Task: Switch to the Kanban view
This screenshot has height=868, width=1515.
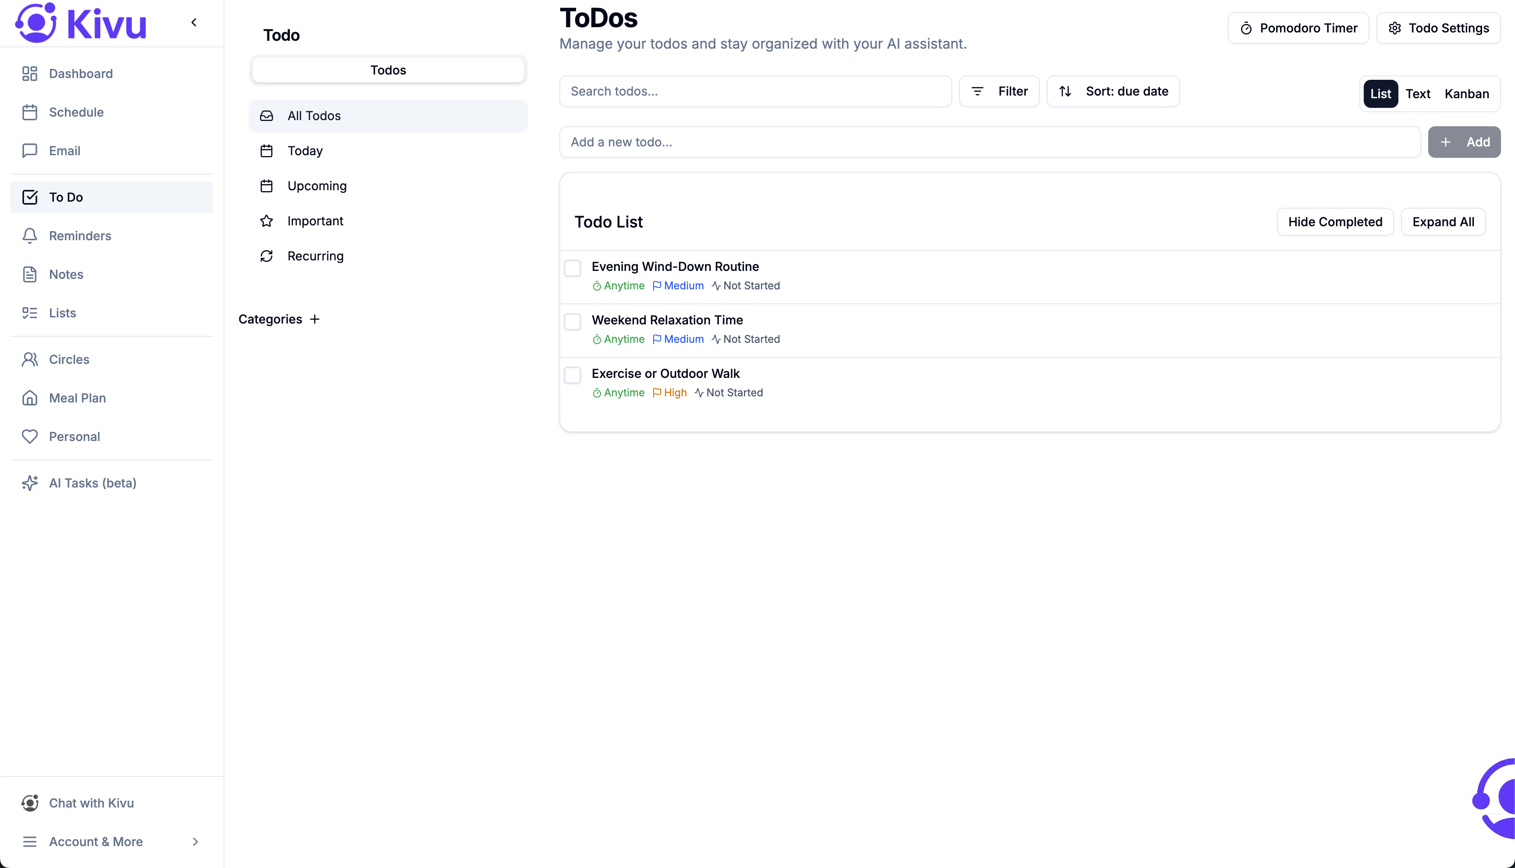Action: (x=1467, y=94)
